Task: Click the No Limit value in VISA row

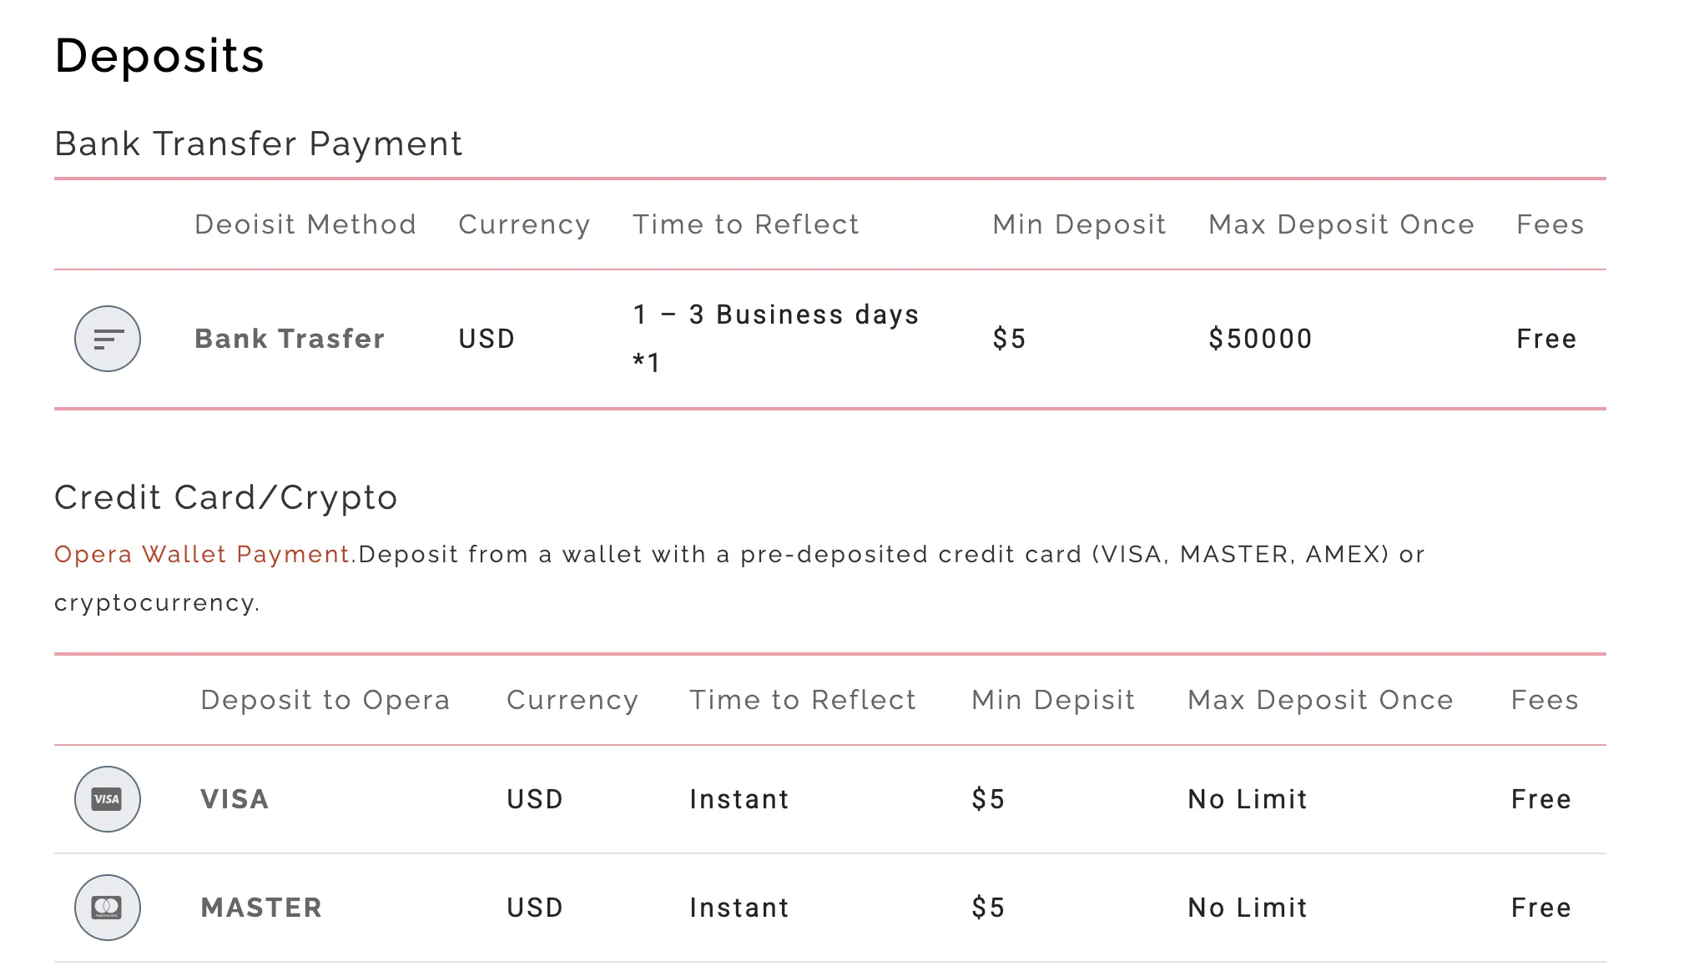Action: tap(1248, 799)
